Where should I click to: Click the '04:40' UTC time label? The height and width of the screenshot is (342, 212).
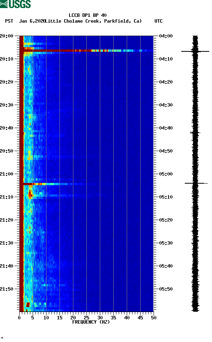coord(166,128)
